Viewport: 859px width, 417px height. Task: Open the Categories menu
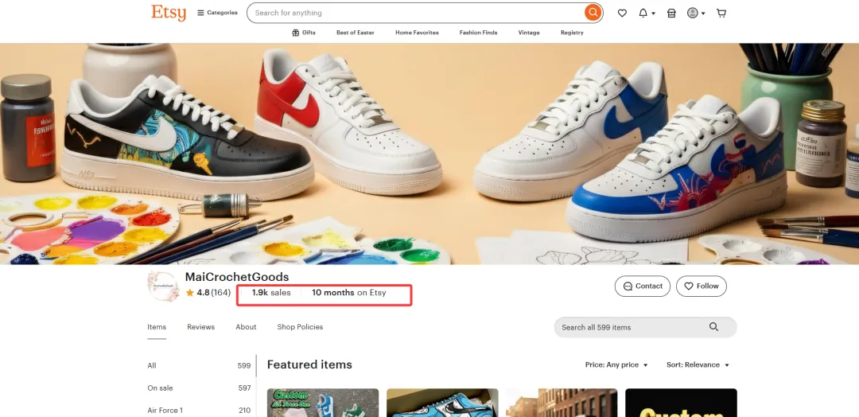(217, 13)
